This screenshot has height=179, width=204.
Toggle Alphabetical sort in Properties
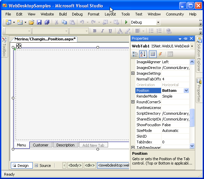(143, 54)
